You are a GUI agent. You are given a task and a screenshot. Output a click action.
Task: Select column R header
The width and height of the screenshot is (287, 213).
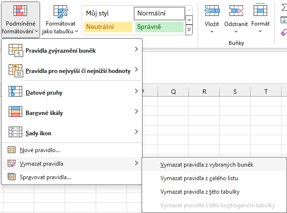204,91
